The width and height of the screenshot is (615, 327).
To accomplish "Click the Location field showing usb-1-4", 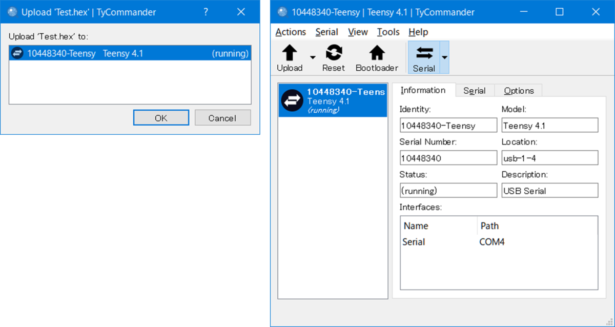I will (549, 158).
